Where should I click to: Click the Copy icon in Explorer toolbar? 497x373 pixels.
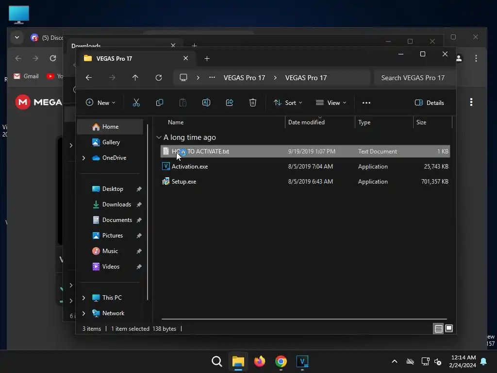(x=159, y=103)
